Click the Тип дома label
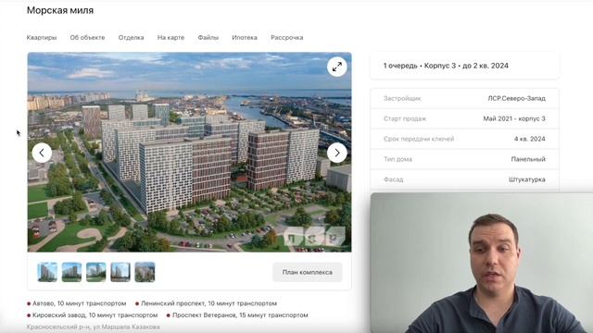The image size is (593, 333). 397,159
